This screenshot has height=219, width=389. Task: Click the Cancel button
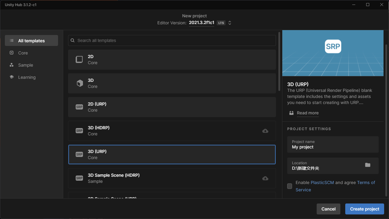(329, 209)
